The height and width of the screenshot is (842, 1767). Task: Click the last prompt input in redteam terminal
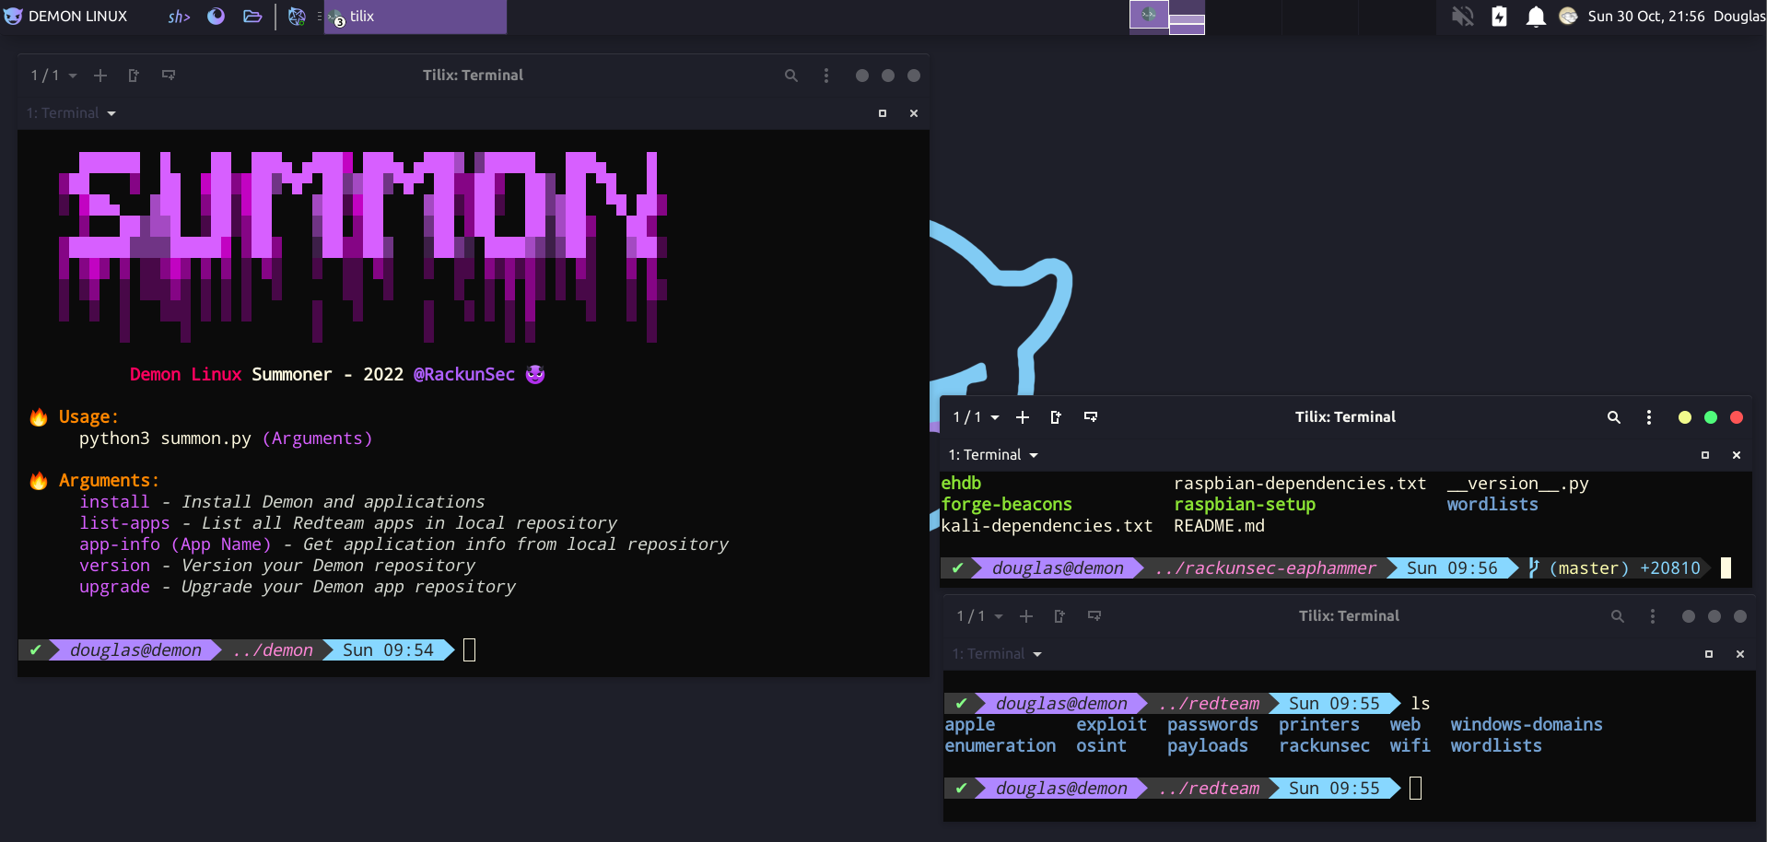coord(1416,789)
